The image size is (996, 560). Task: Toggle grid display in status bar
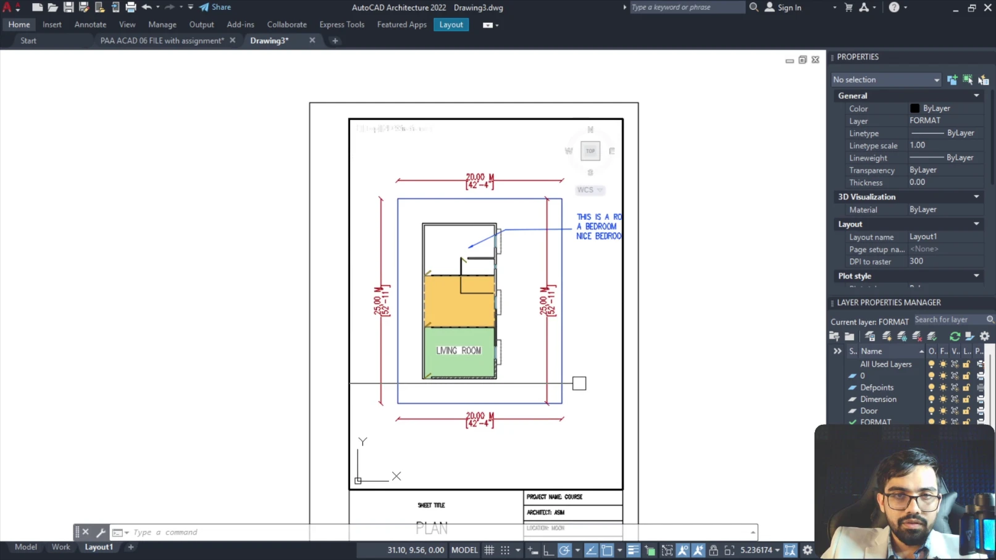pos(489,550)
